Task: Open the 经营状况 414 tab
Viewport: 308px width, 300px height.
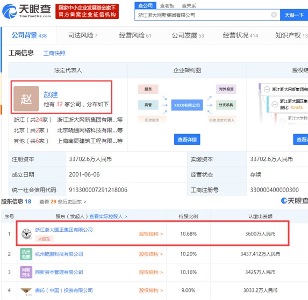Action: coord(240,35)
